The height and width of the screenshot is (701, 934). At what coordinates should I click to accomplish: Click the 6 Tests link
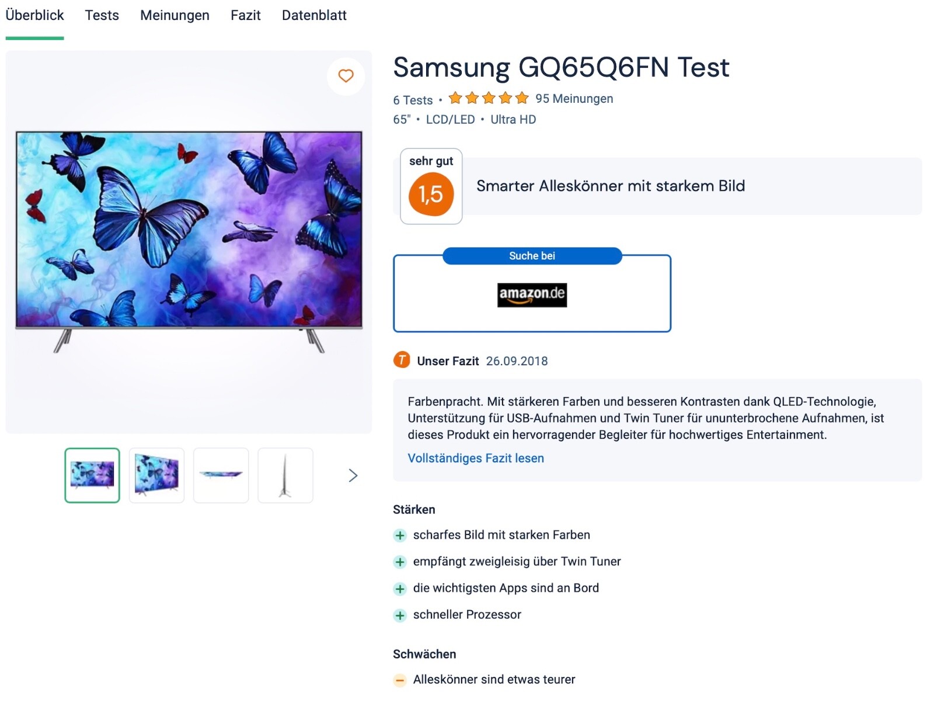tap(413, 100)
